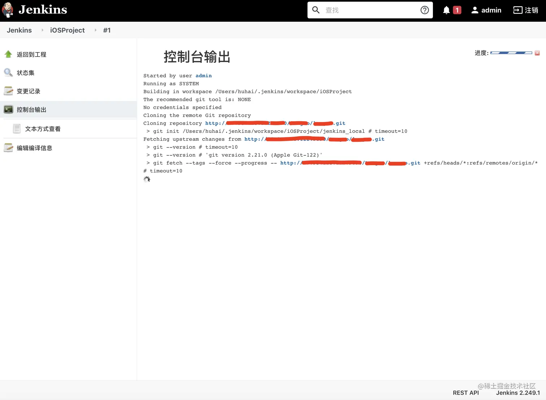Open the Jenkins header title link
This screenshot has height=400, width=546.
pos(43,10)
